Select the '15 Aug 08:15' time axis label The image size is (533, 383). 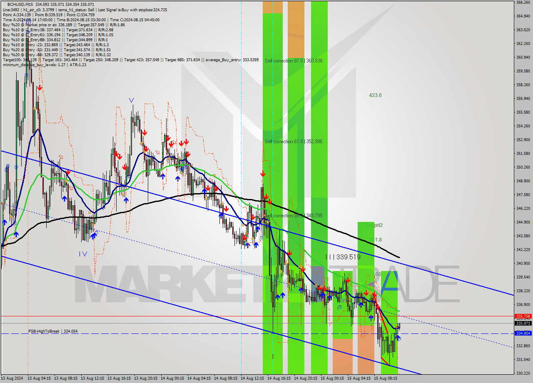386,379
